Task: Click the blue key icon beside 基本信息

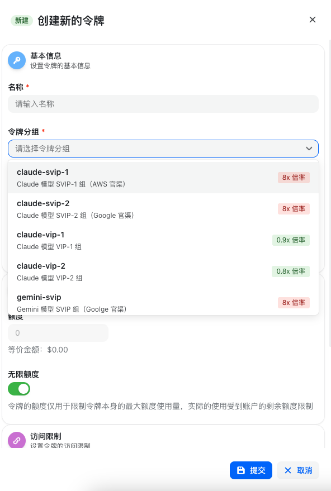Action: coord(17,60)
